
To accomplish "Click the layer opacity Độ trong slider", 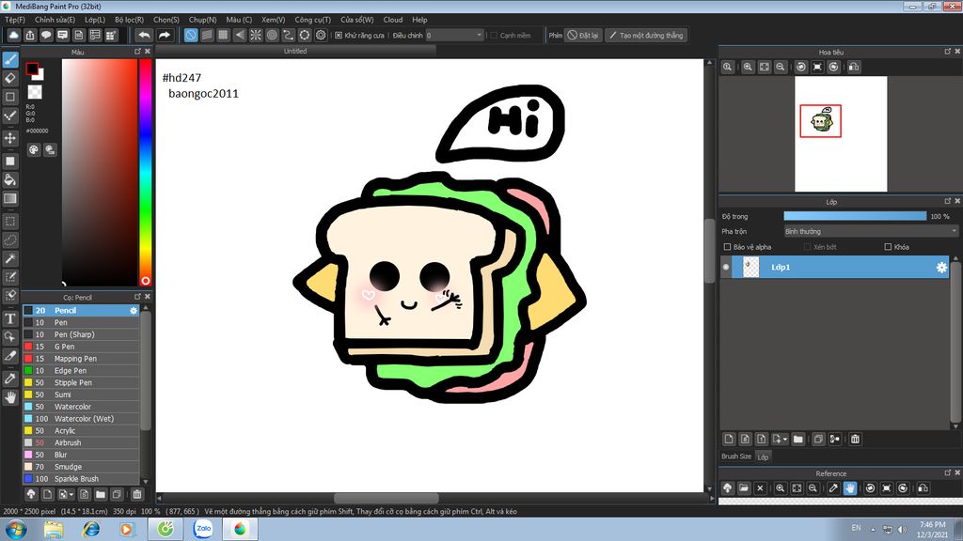I will (x=855, y=216).
